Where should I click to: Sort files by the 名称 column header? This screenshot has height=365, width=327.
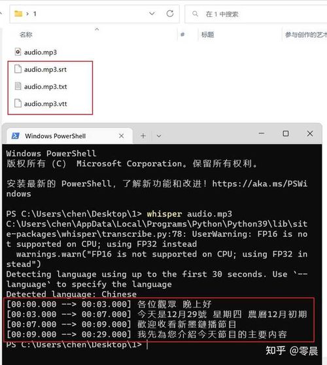(26, 35)
